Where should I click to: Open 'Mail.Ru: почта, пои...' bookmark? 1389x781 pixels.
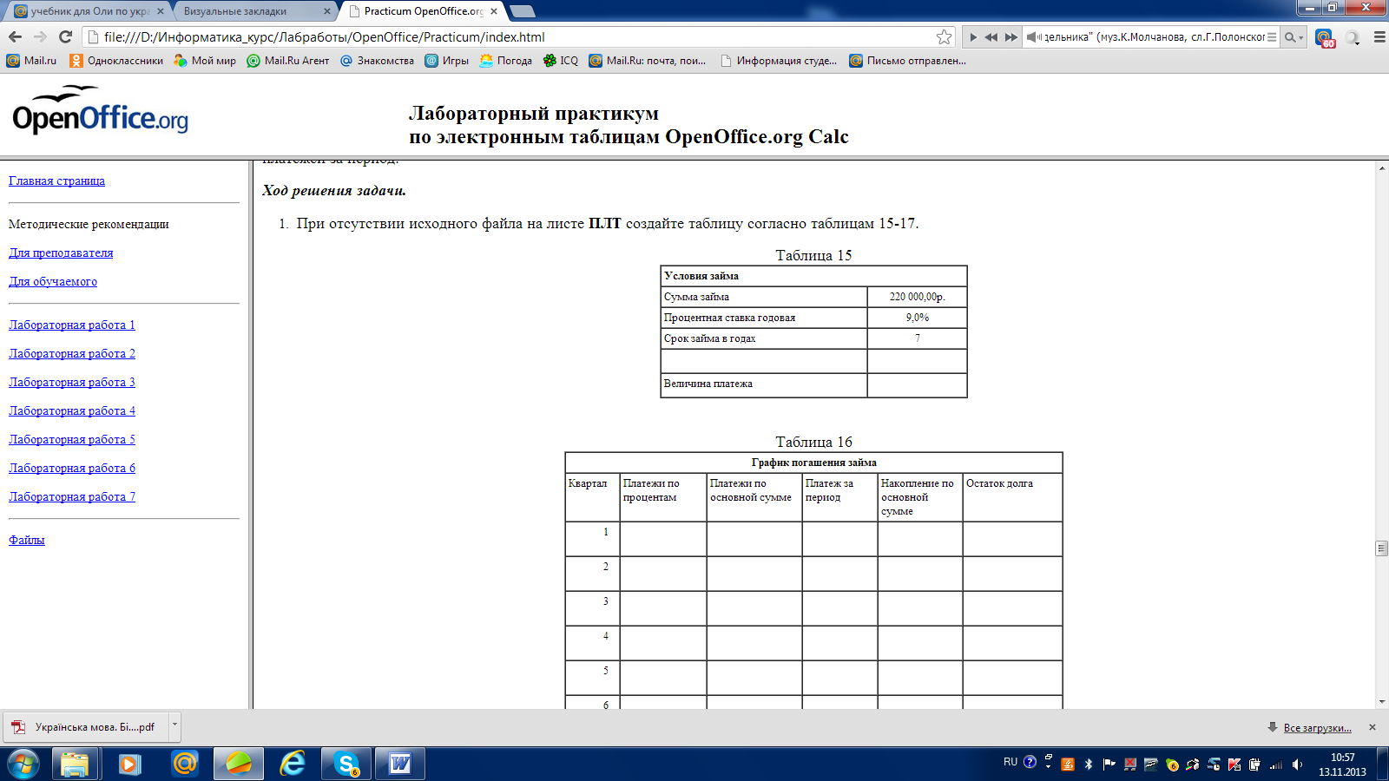(647, 61)
